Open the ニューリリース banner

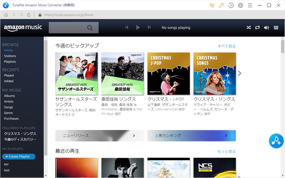99,136
